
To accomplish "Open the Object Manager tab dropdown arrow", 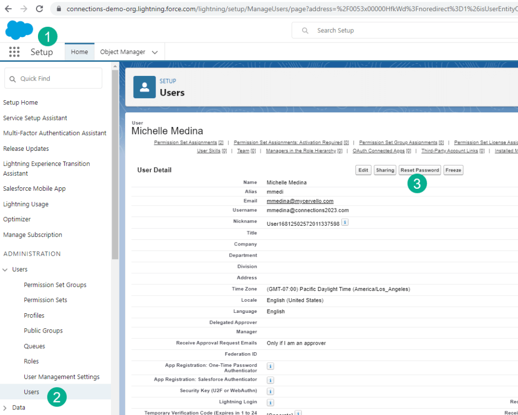I will [x=155, y=52].
